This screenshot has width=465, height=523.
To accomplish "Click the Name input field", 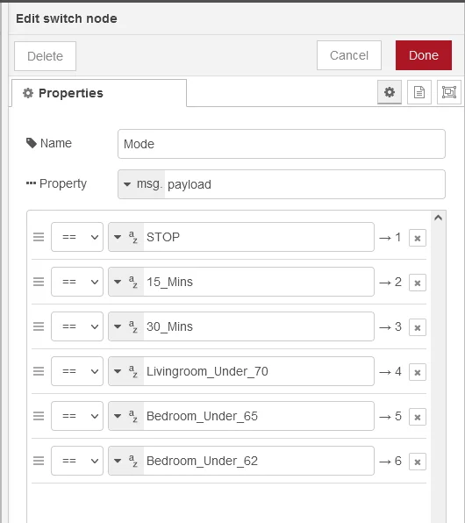I will (x=282, y=144).
